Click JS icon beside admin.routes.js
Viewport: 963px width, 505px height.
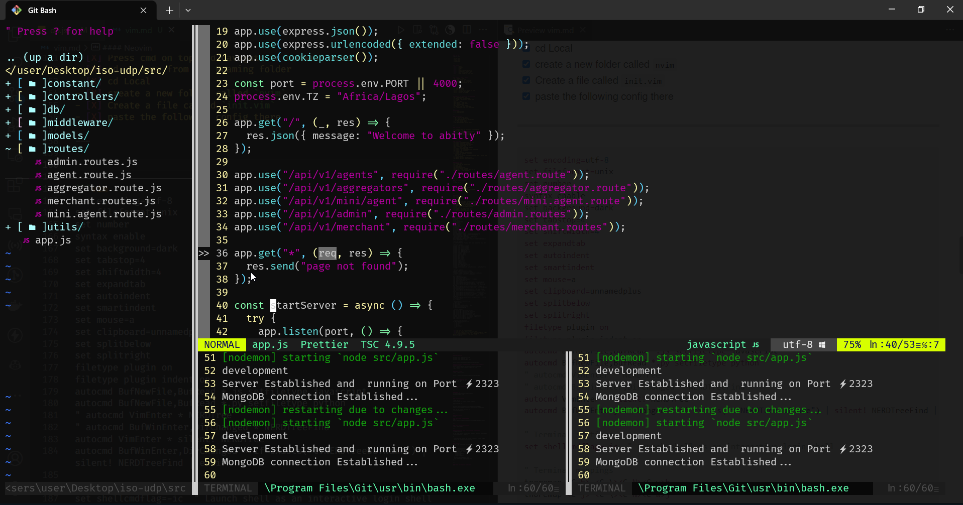38,162
